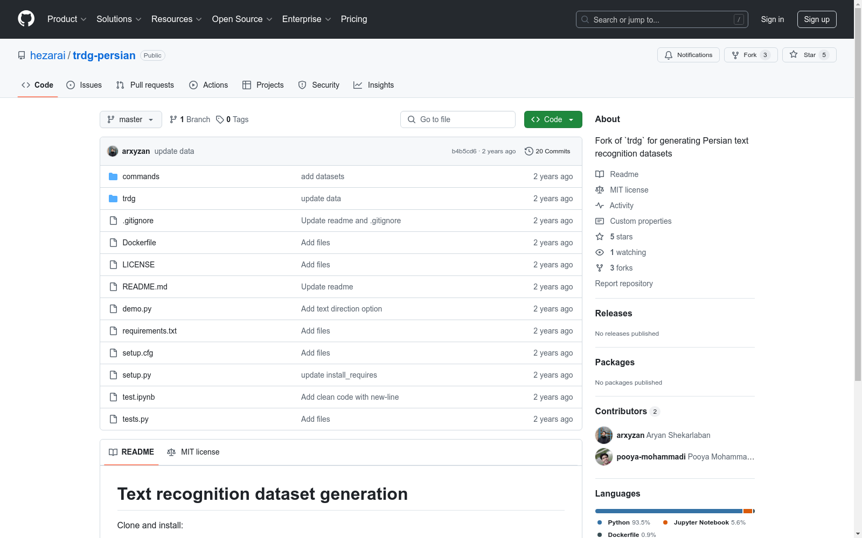Viewport: 862px width, 538px height.
Task: Open the hezarai owner link
Action: pos(48,55)
